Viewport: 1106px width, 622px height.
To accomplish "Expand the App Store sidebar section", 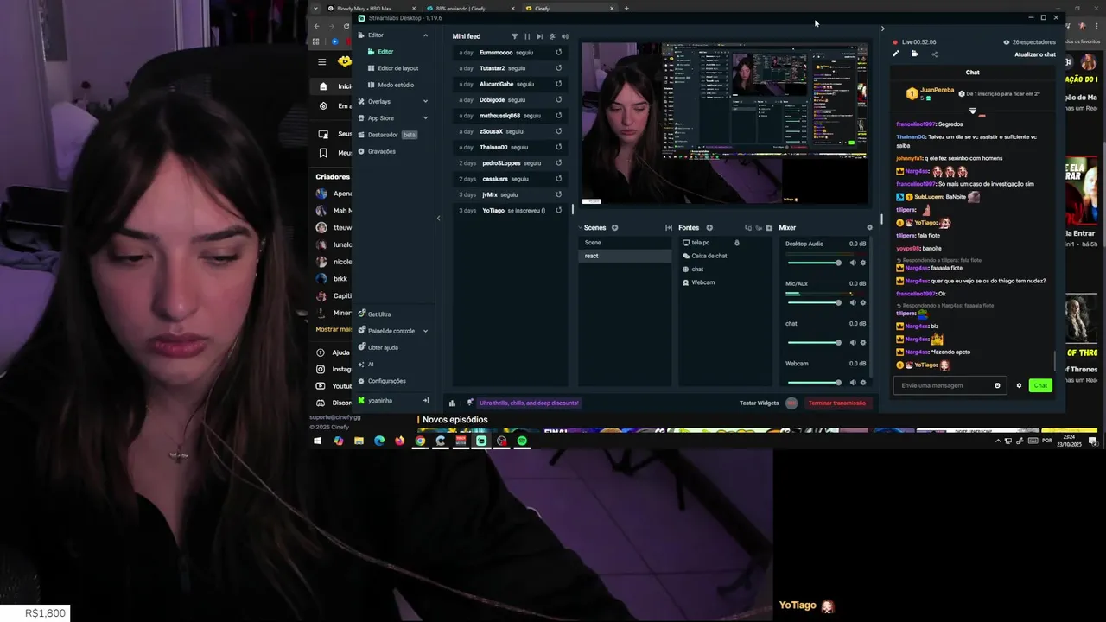I will 425,117.
